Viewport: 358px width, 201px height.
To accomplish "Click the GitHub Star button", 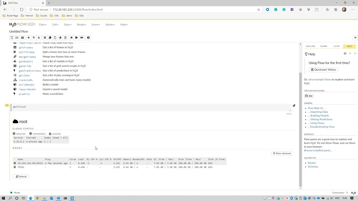I will pyautogui.click(x=309, y=96).
